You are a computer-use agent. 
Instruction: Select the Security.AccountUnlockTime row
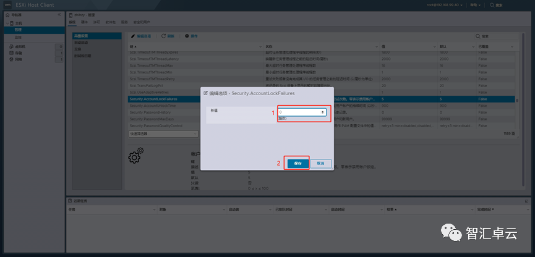pos(322,106)
